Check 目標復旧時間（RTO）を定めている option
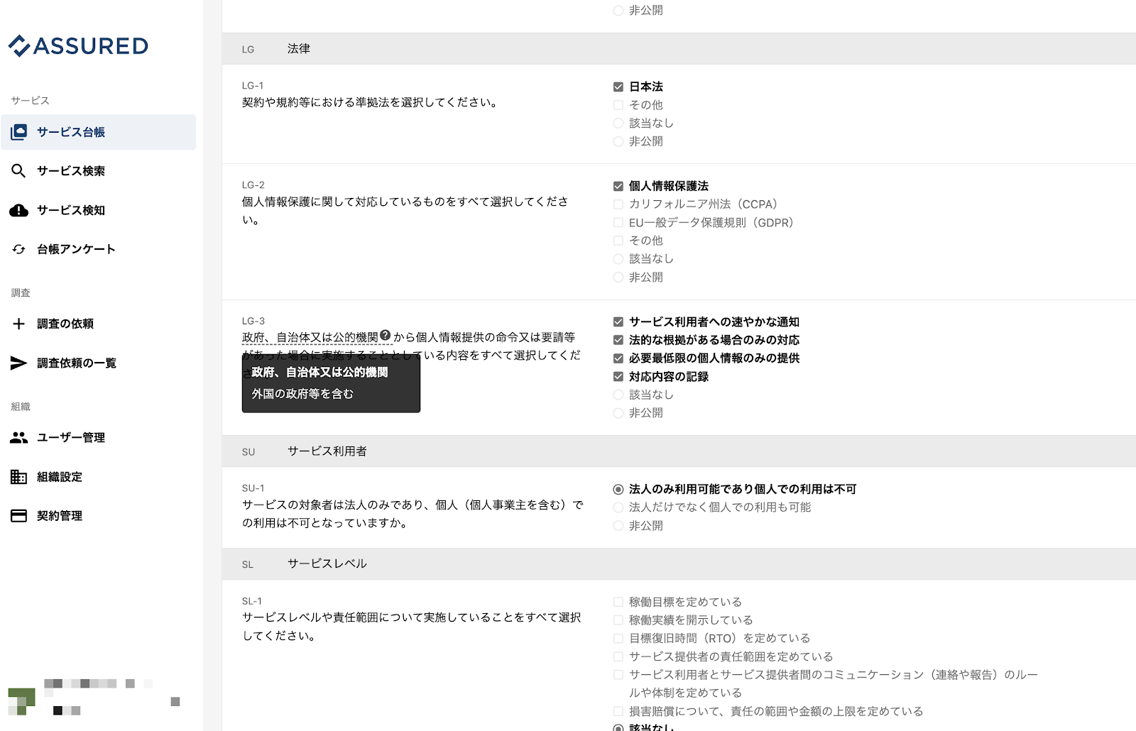The image size is (1136, 731). click(618, 639)
